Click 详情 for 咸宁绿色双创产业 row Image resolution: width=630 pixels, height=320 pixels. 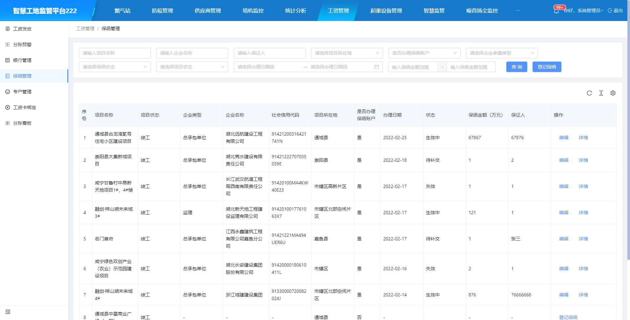click(583, 269)
